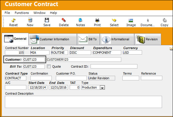
Task: Click the bold End Date label
Action: click(57, 83)
